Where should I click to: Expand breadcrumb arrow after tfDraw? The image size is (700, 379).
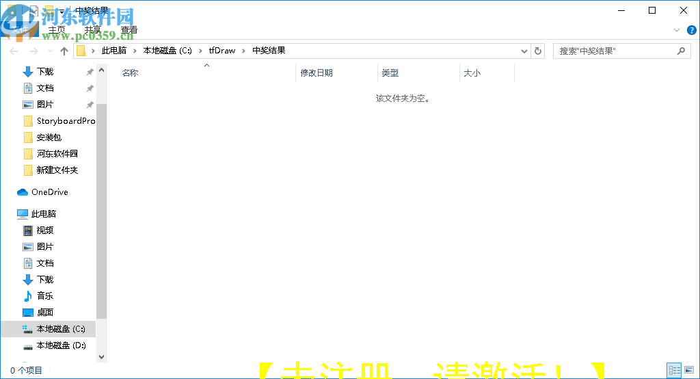tap(244, 51)
